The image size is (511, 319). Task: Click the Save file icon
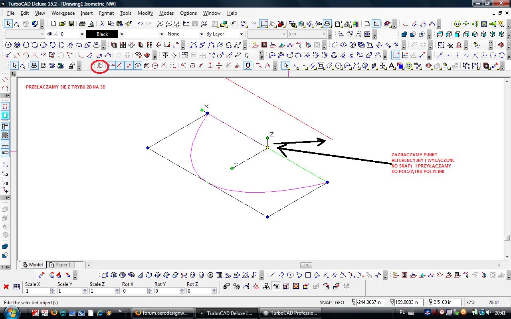point(71,24)
